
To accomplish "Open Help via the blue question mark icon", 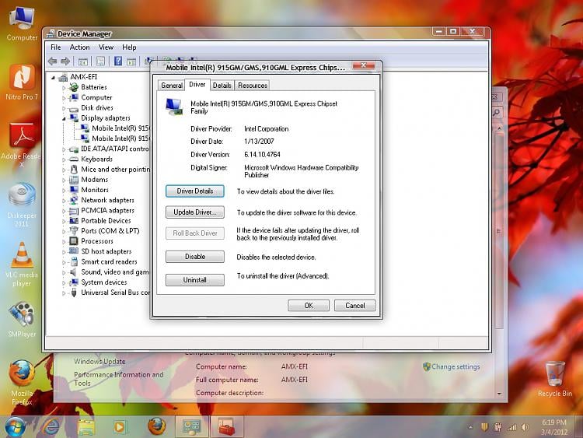I will click(x=118, y=61).
